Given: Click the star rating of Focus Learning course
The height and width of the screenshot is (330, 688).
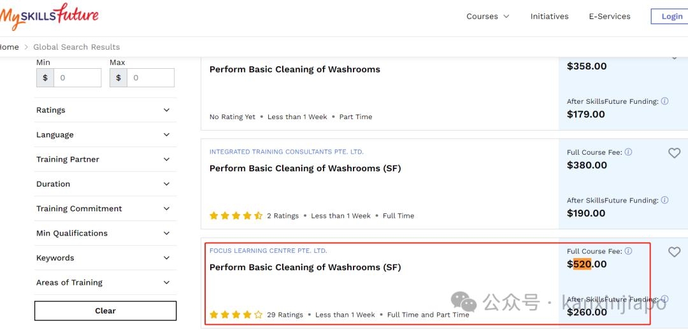Looking at the screenshot, I should 236,315.
